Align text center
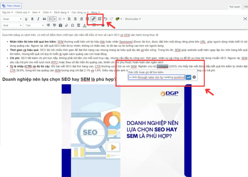The image size is (248, 177). pyautogui.click(x=75, y=19)
